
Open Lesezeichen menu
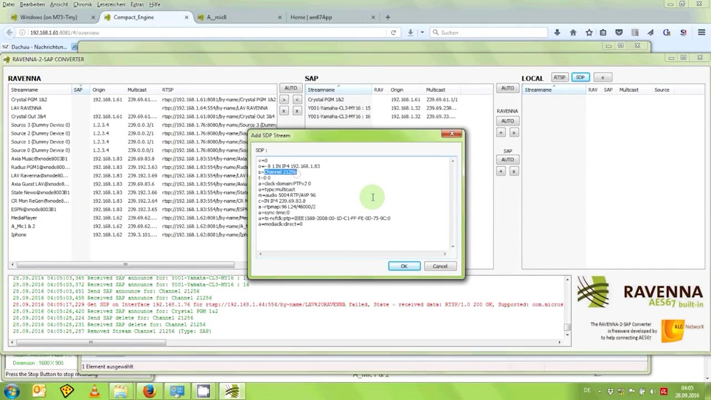111,4
